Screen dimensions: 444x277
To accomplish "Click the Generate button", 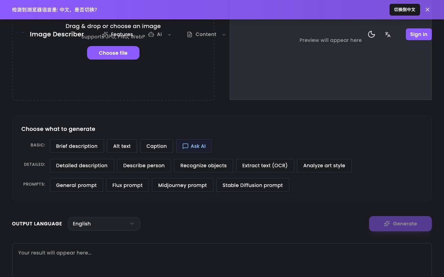I will (400, 224).
